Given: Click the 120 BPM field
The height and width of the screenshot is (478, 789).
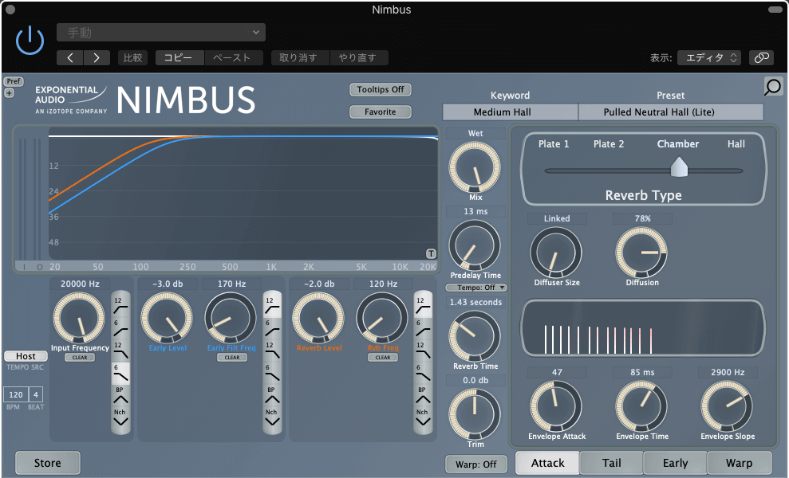Looking at the screenshot, I should [x=16, y=394].
